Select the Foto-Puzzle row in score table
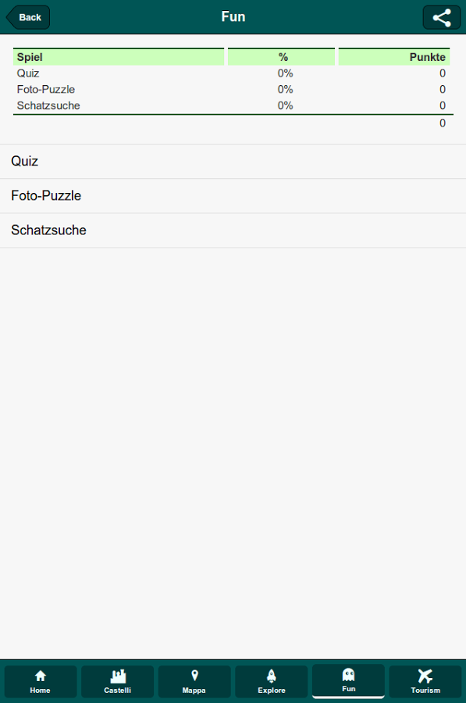 [231, 90]
